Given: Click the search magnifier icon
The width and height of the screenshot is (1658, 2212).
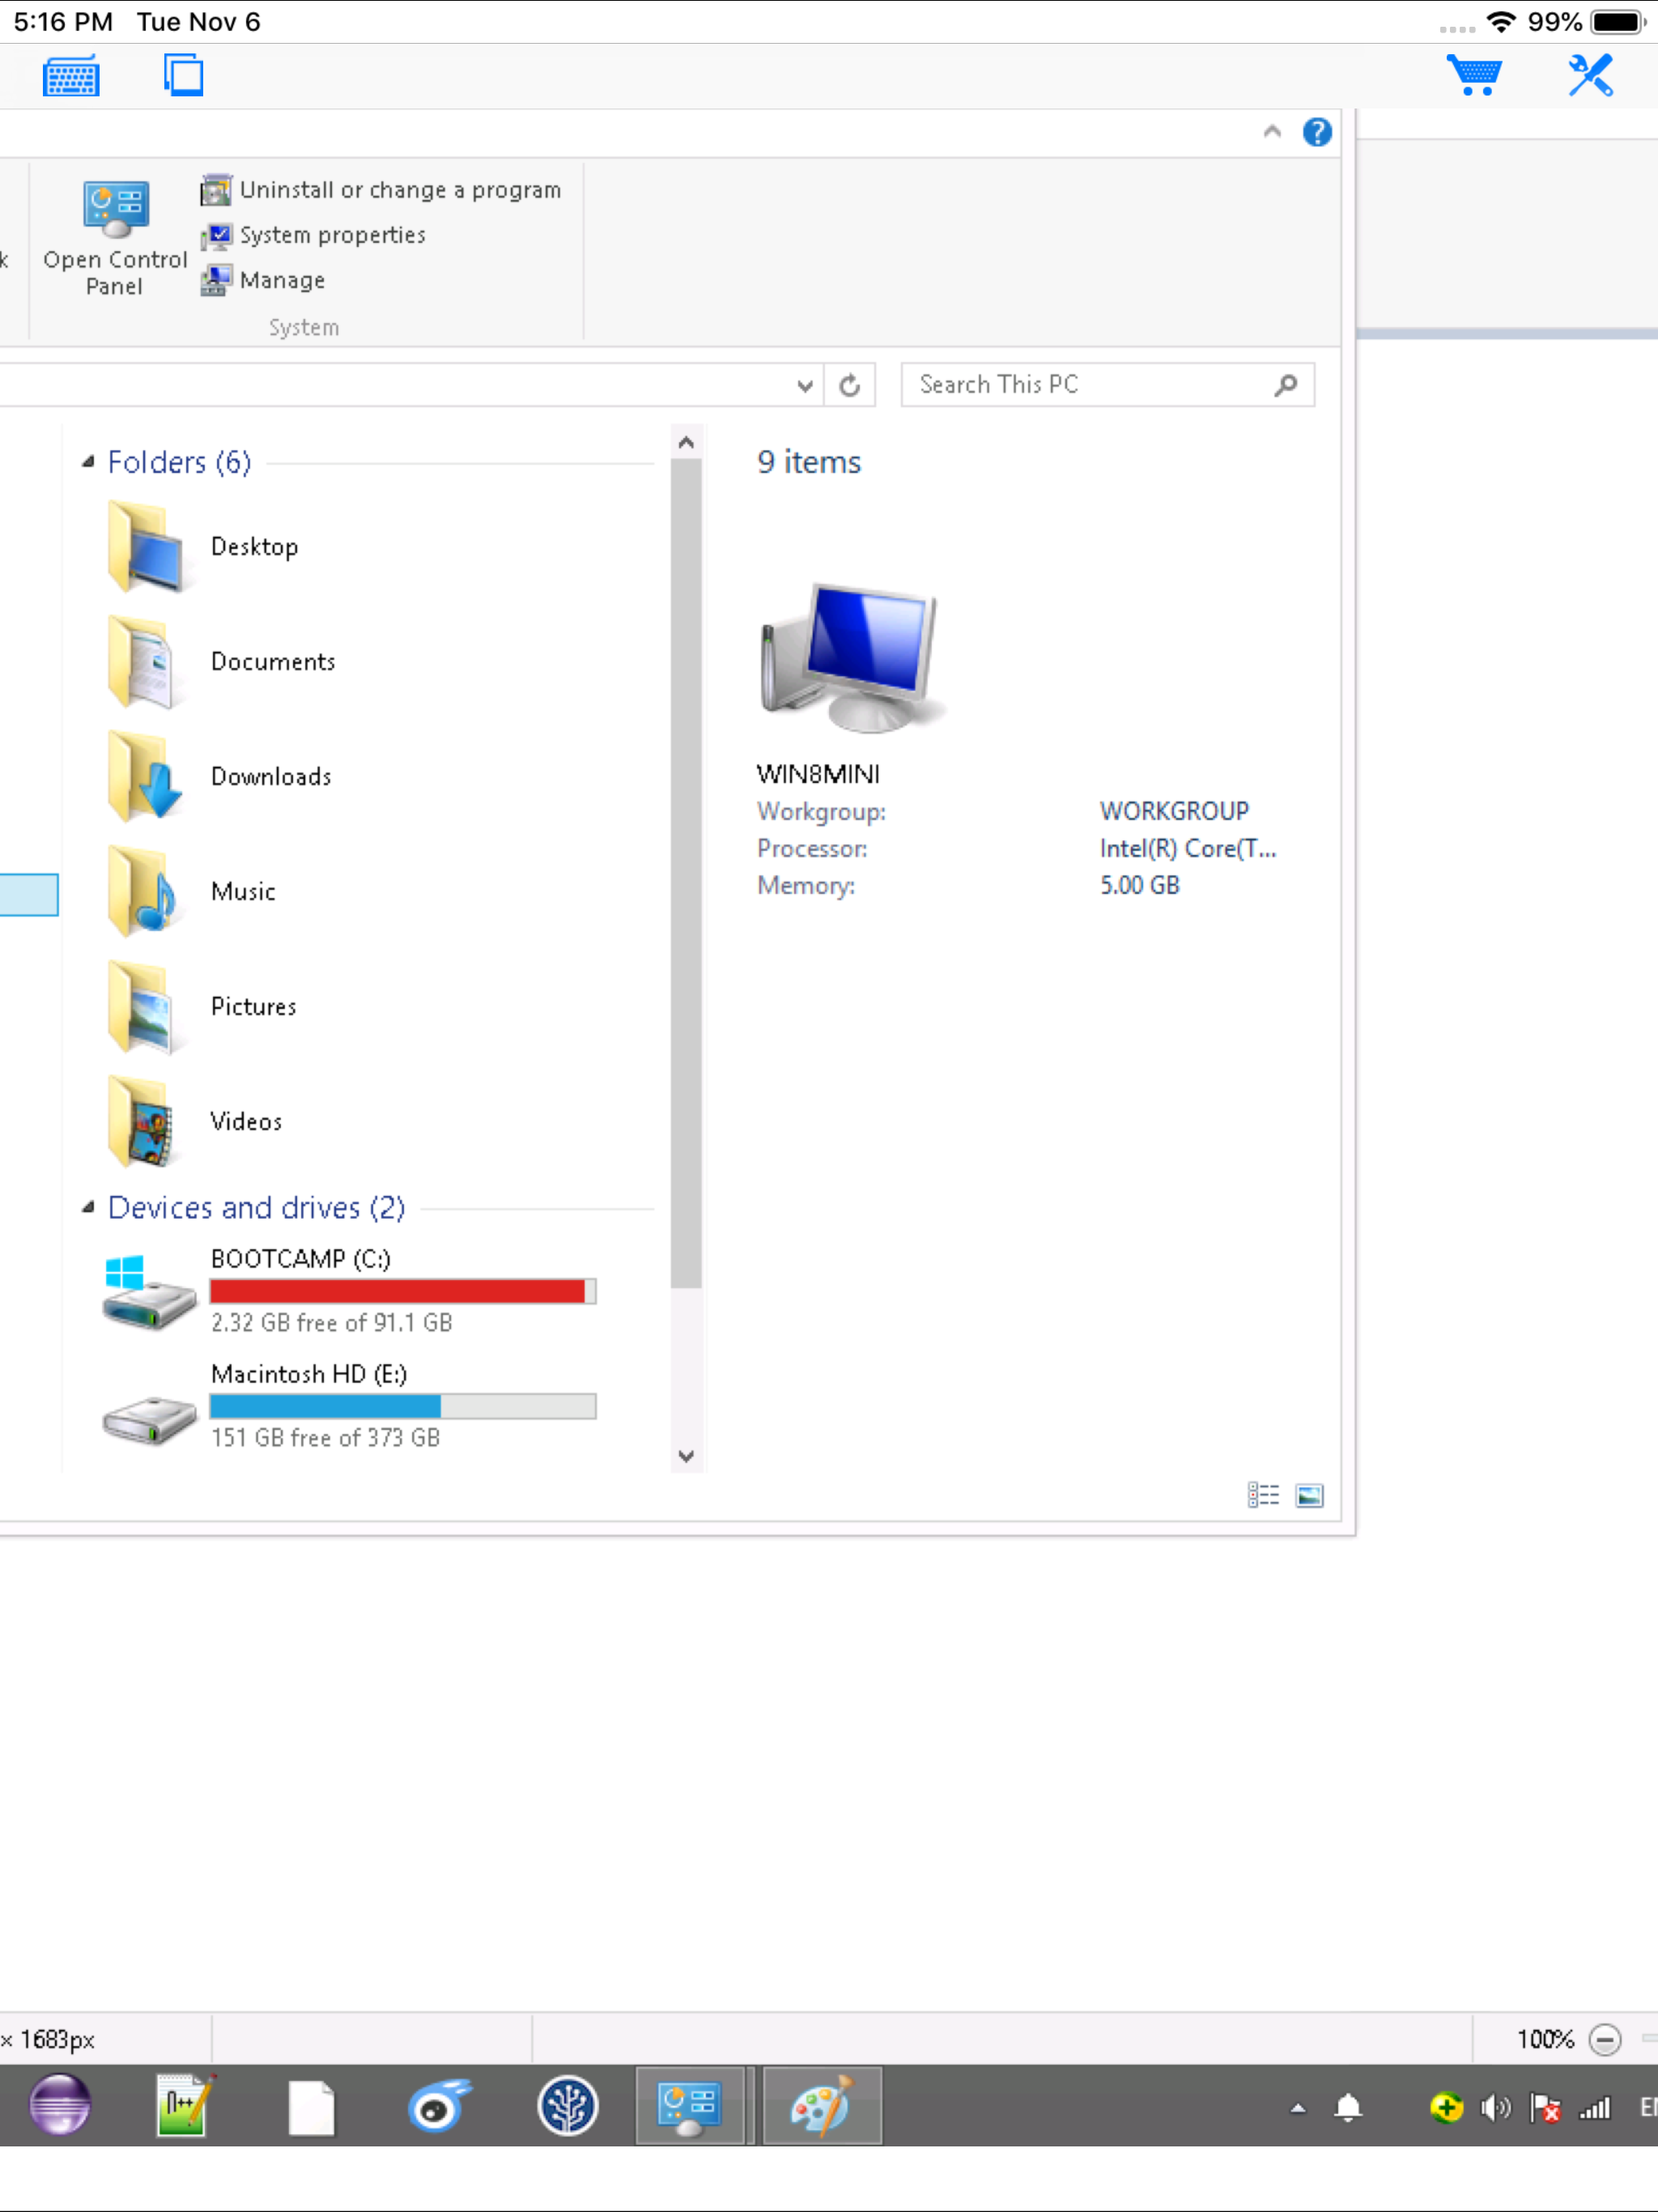Looking at the screenshot, I should pyautogui.click(x=1286, y=385).
